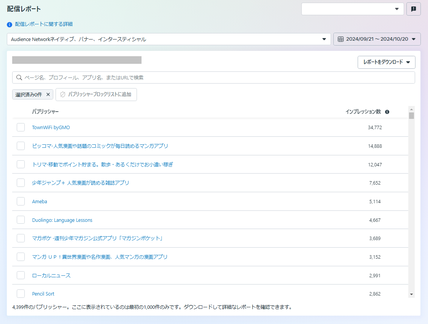Click the search magnifier icon
The image size is (428, 324).
pyautogui.click(x=19, y=77)
